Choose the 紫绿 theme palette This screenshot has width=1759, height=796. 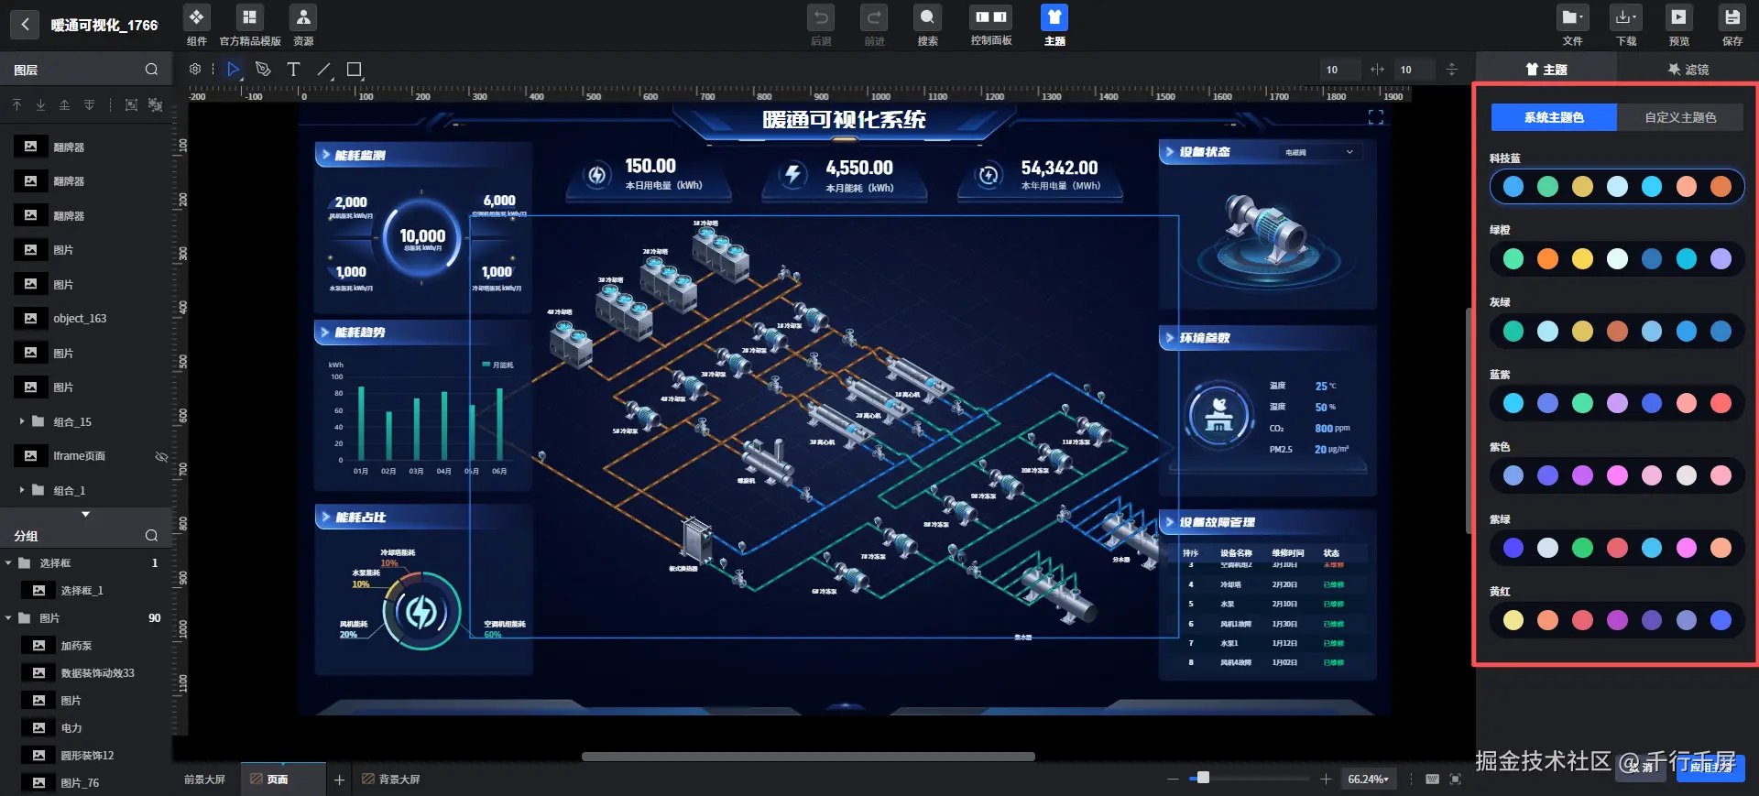(1617, 548)
